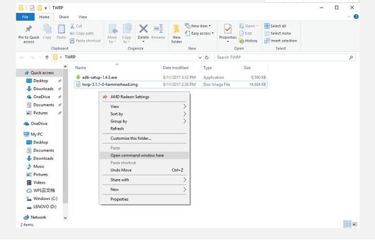Expand the Share with submenu
Screen dimensions: 375x240
click(x=144, y=180)
